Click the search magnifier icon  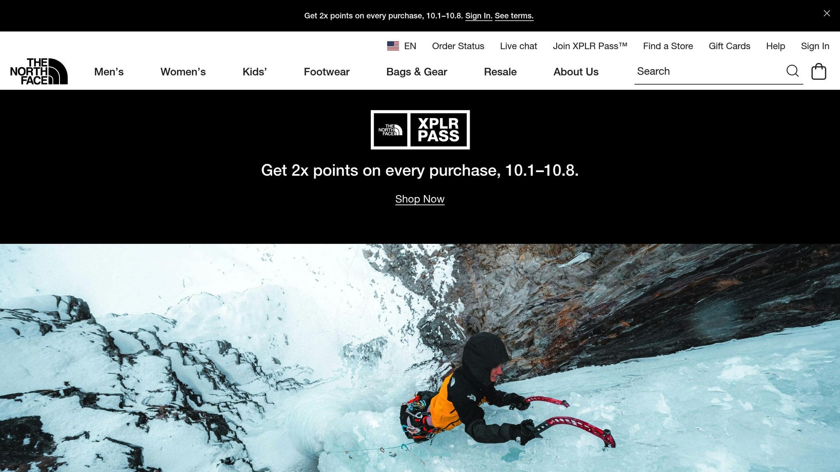tap(792, 71)
